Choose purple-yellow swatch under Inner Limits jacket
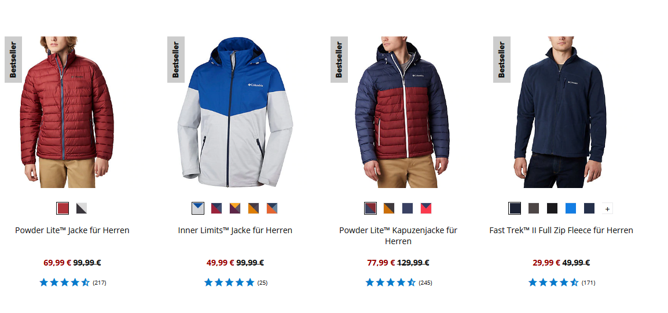This screenshot has height=313, width=668. (x=235, y=208)
